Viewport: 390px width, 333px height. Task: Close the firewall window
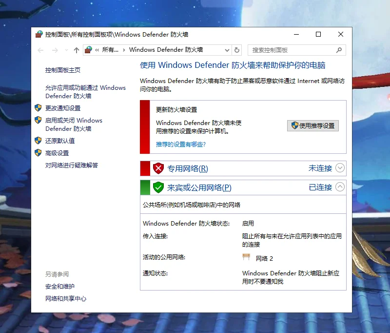(341, 34)
